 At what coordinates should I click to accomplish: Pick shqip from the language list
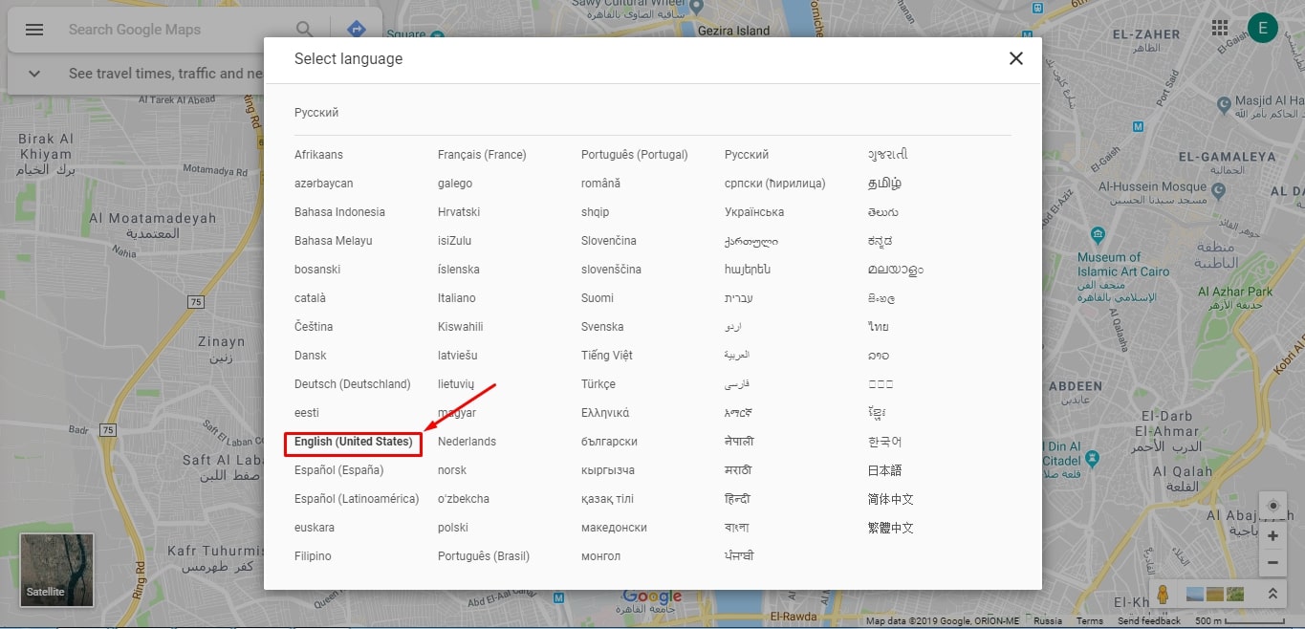click(x=595, y=212)
